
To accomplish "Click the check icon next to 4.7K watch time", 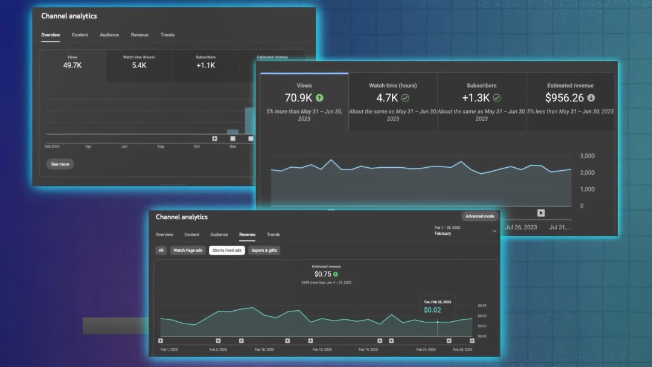I will [x=405, y=98].
